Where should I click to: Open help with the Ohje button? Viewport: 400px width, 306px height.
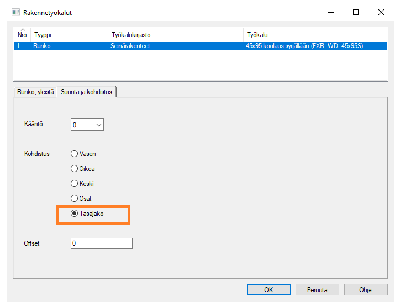point(365,289)
